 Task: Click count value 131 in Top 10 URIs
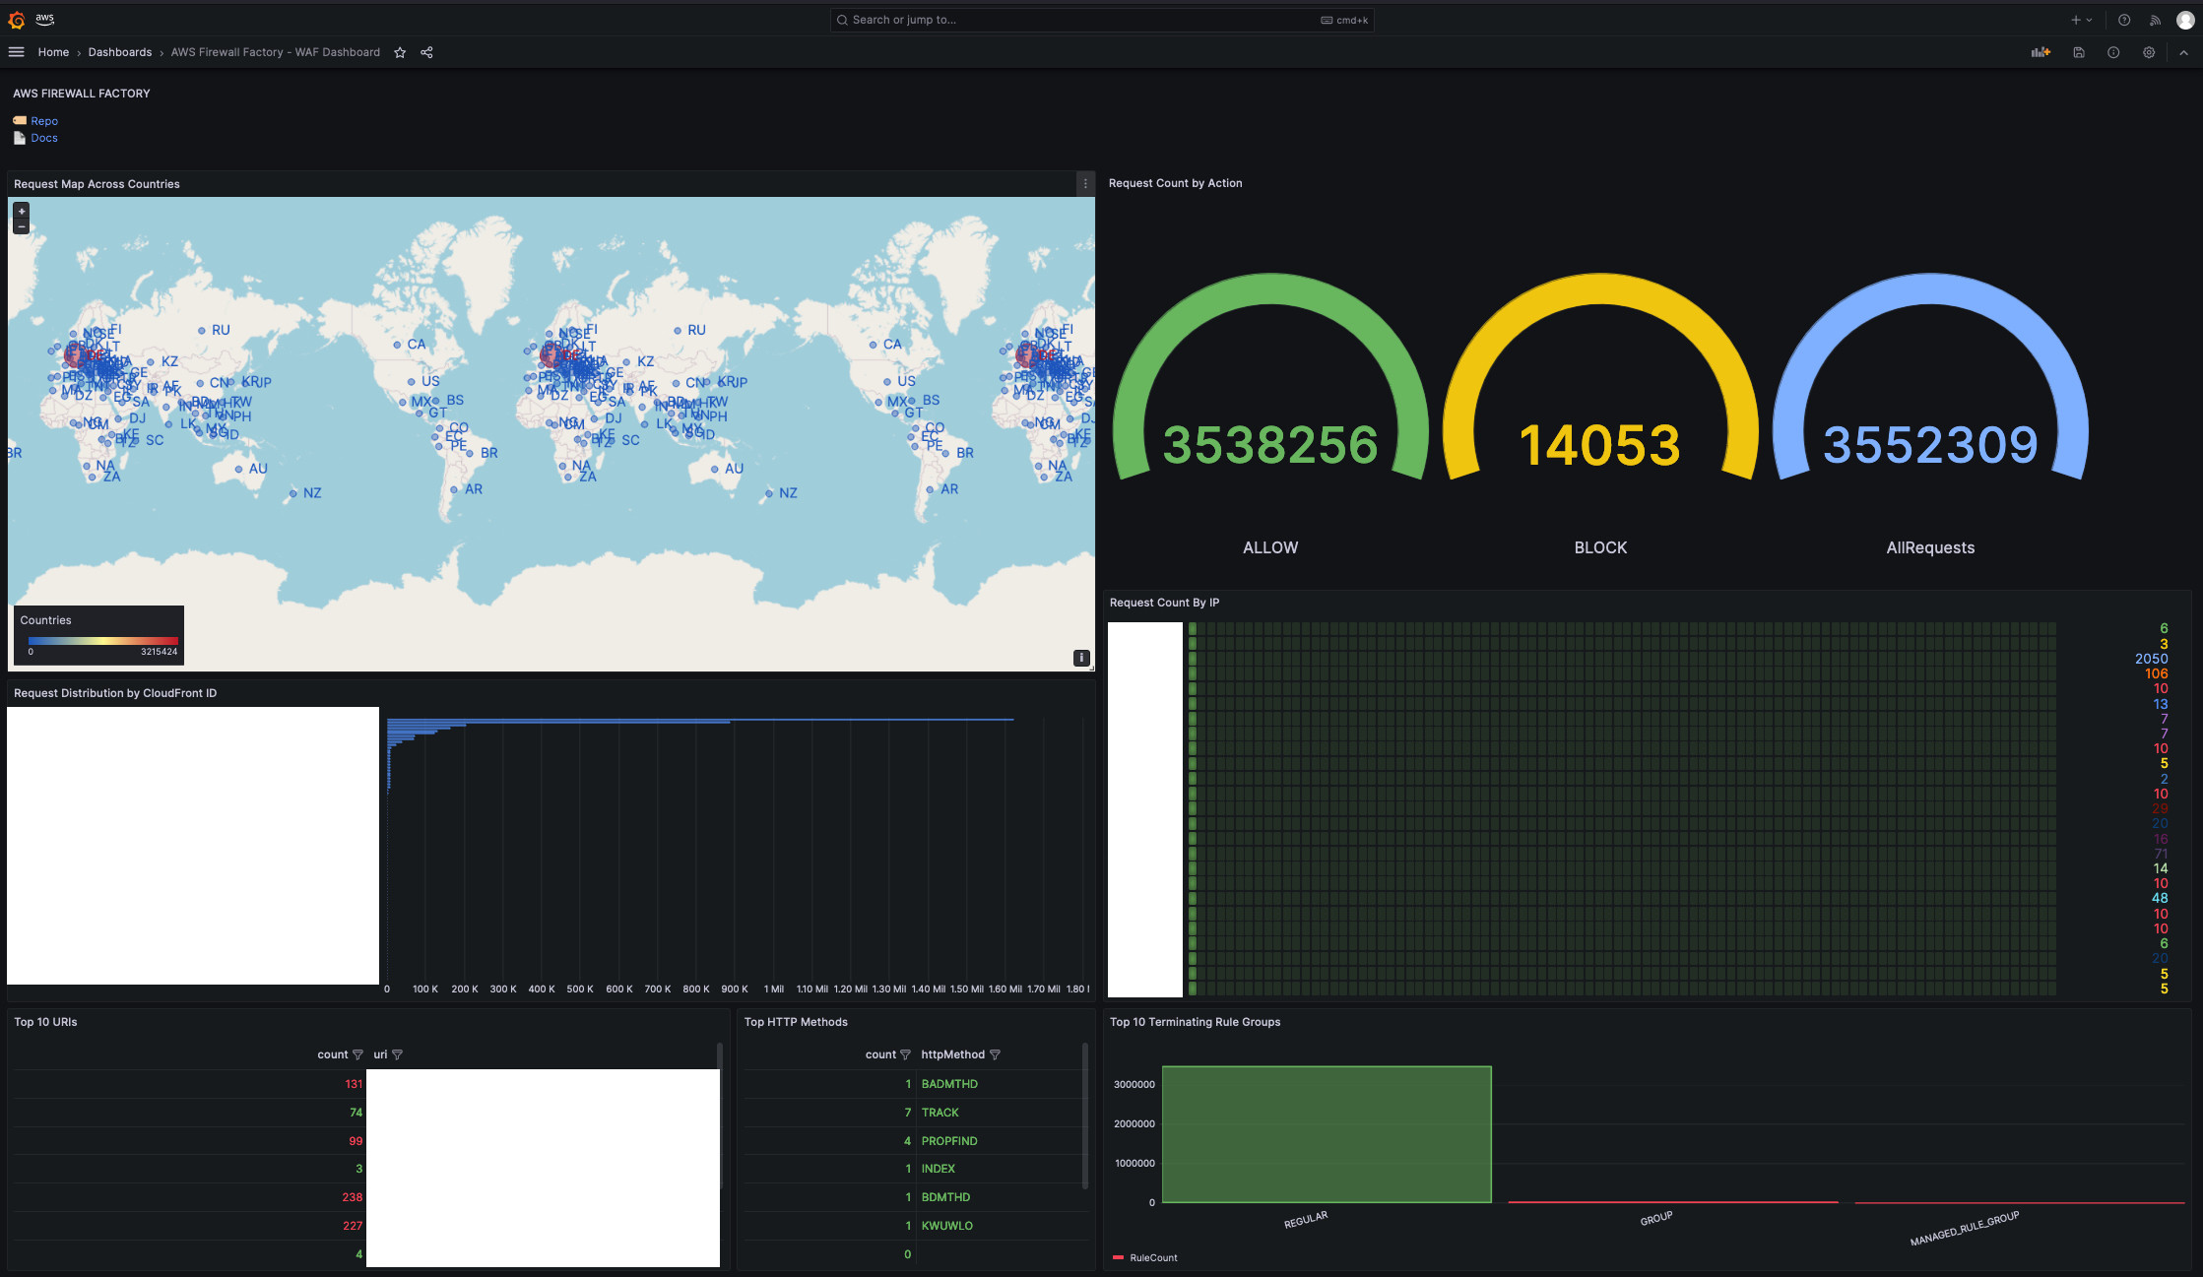354,1084
